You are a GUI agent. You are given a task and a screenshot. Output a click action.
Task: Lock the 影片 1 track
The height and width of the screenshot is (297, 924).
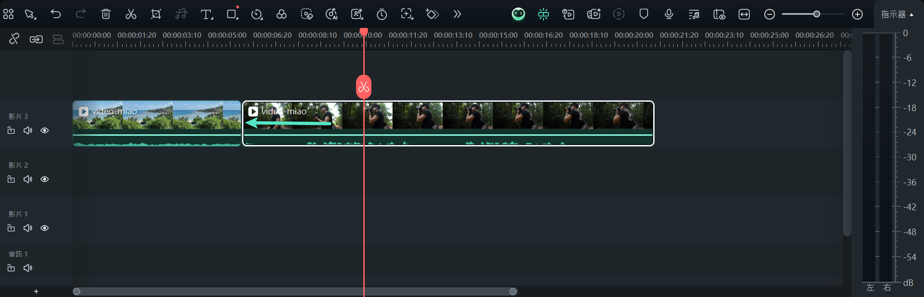pos(11,228)
